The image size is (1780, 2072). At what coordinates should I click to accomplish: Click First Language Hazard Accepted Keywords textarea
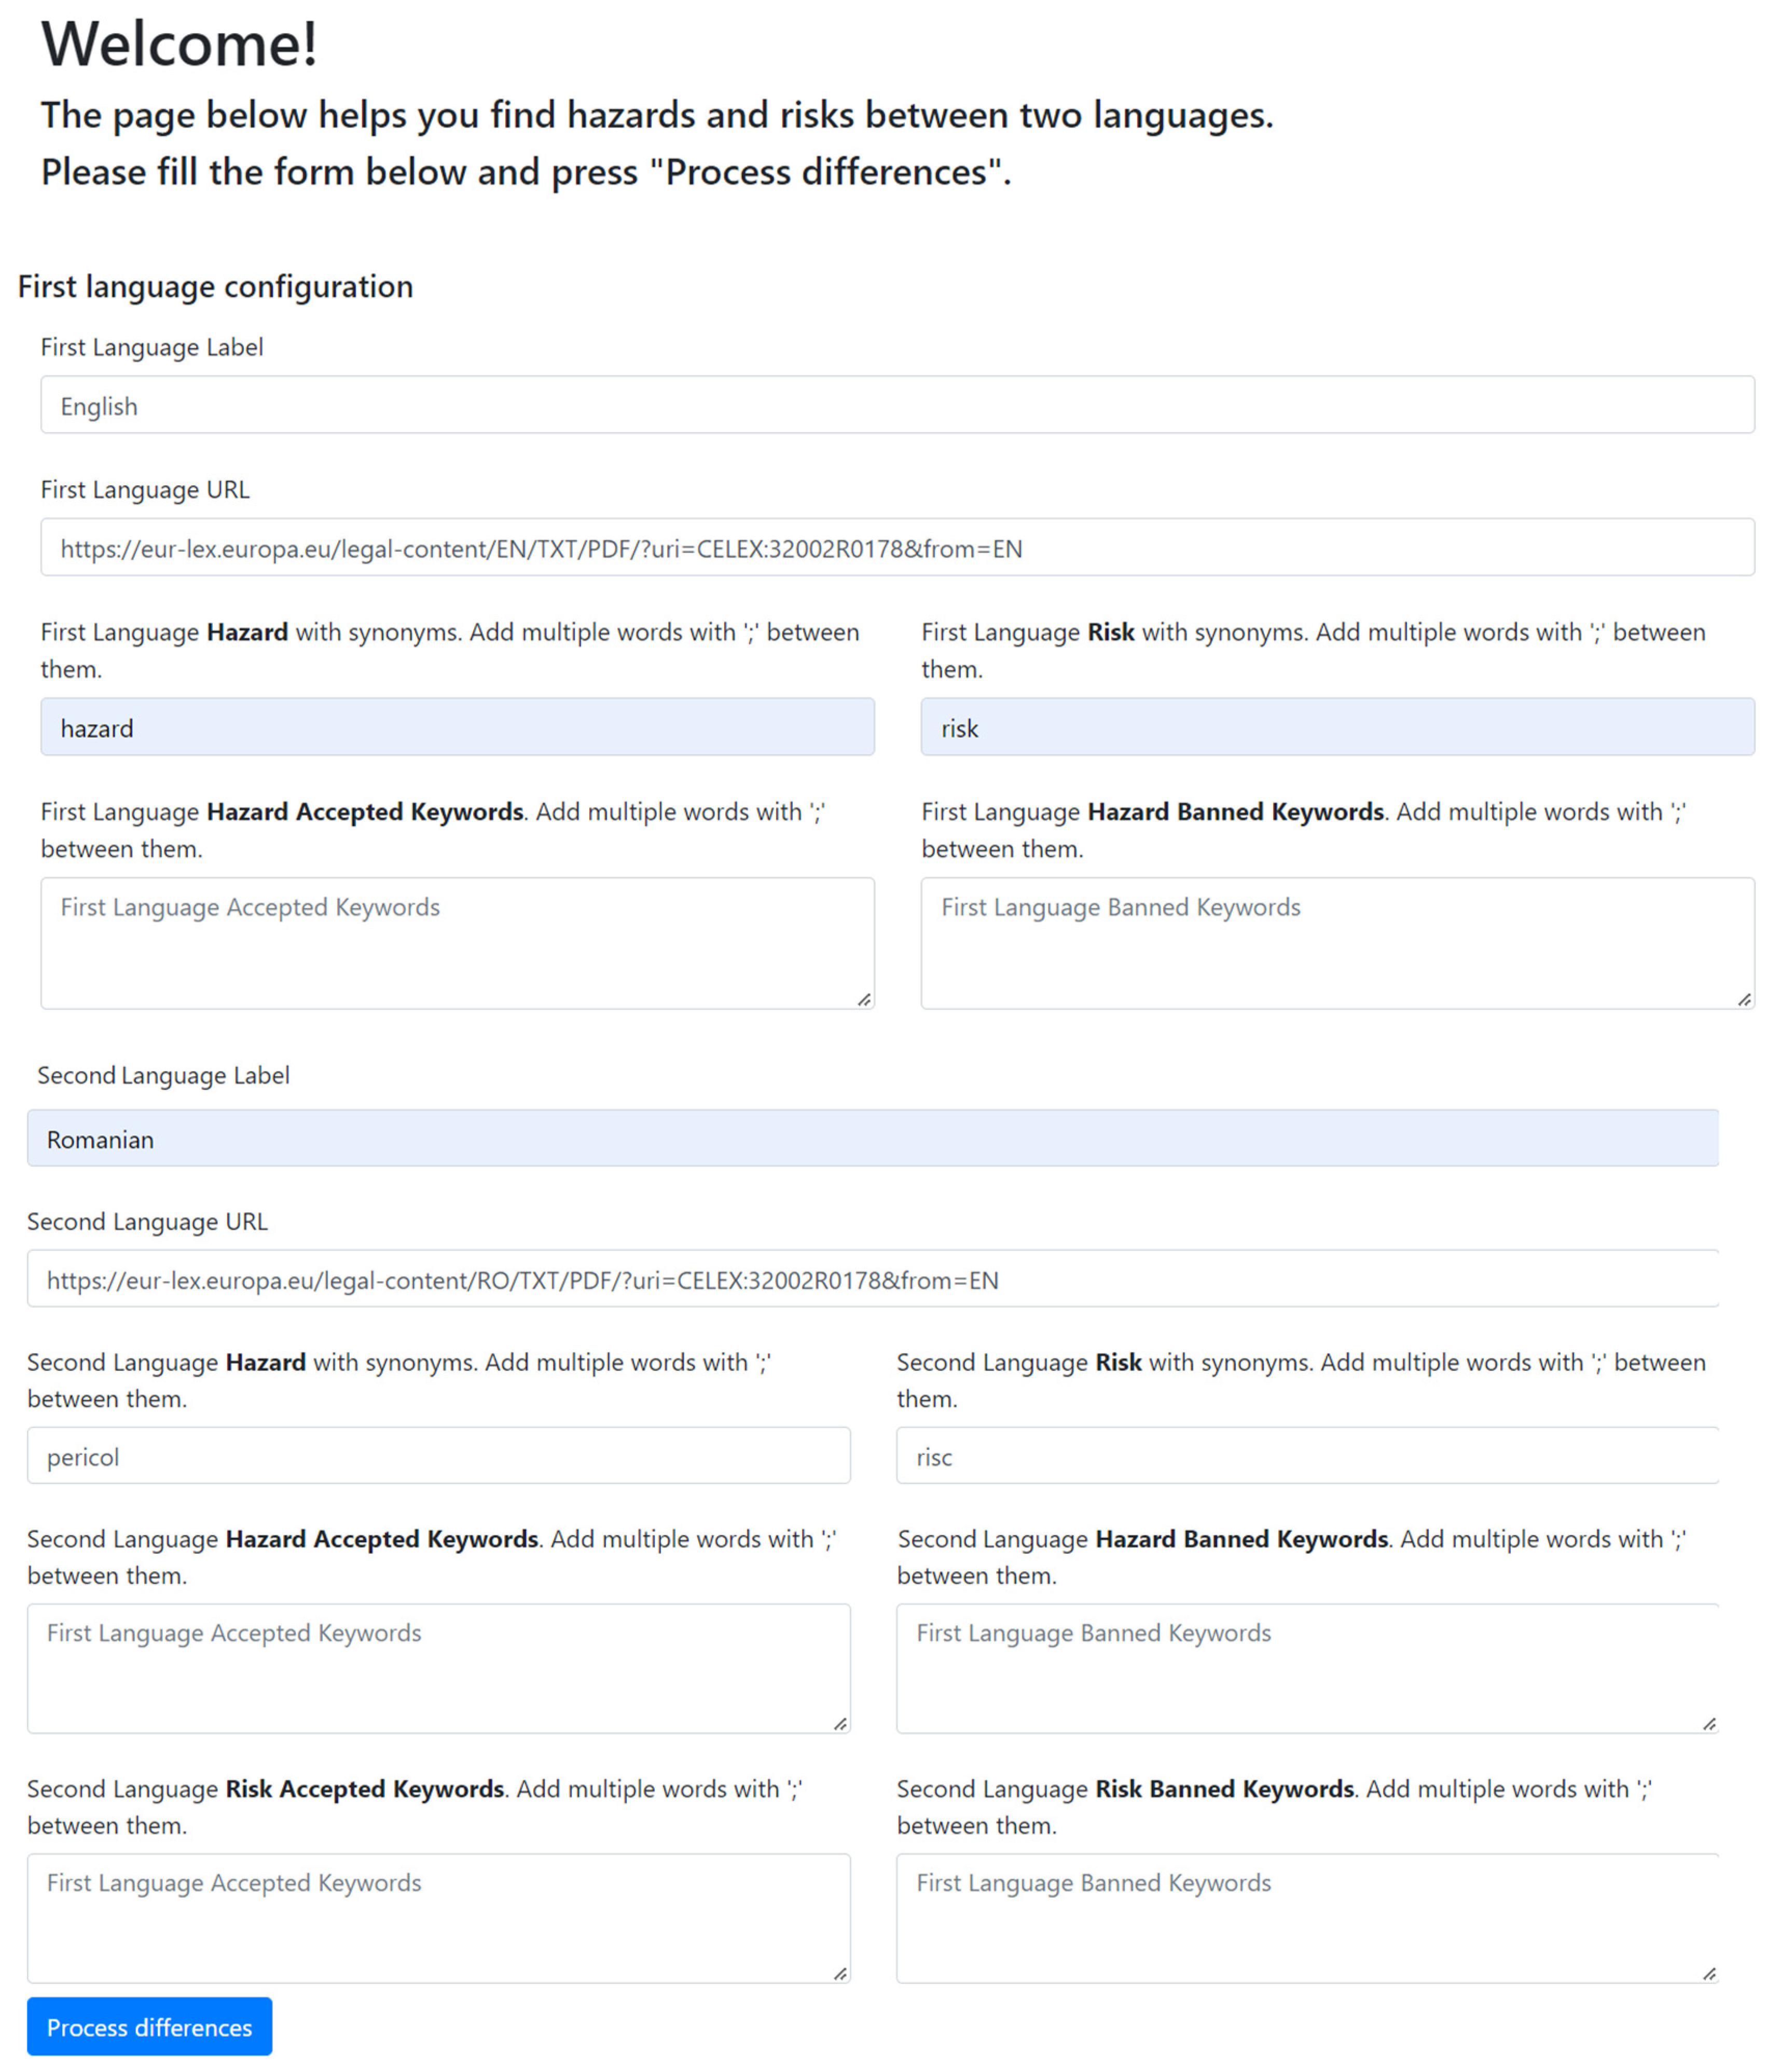point(457,943)
